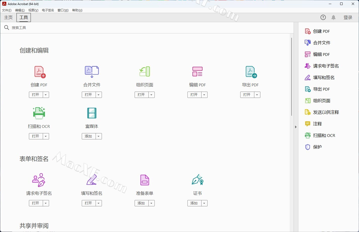Expand the dropdown arrow under 准备表单

coord(151,203)
